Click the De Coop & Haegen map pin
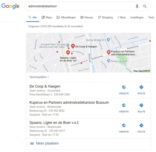 coord(73,46)
